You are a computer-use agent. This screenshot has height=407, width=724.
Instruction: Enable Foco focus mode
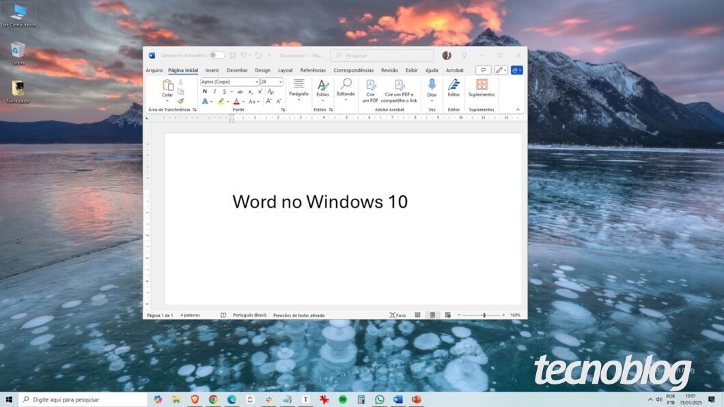click(x=398, y=315)
